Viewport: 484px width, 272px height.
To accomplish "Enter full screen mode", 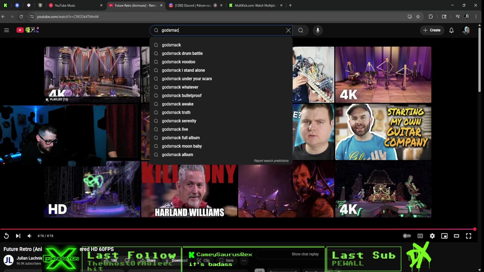I will coord(468,236).
